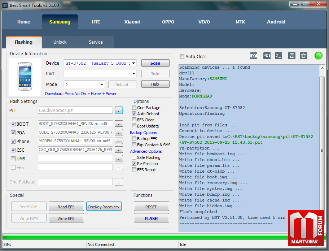The image size is (329, 251).
Task: Switch to the VIVO tab
Action: 204,22
